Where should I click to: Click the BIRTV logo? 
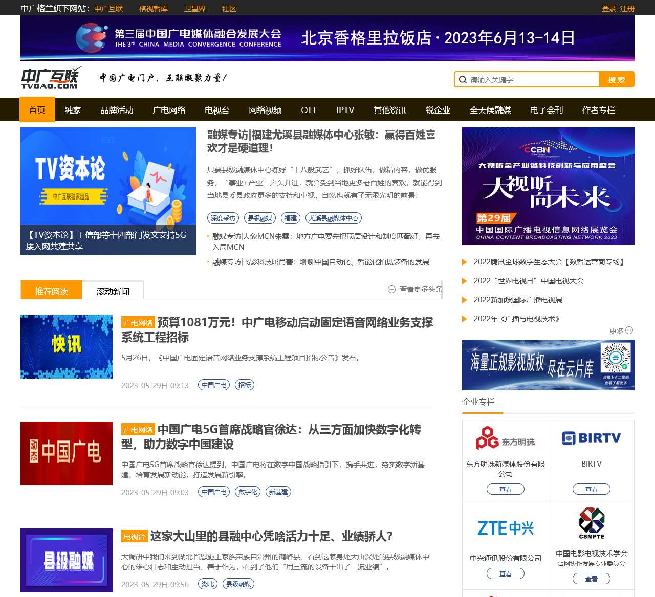591,438
